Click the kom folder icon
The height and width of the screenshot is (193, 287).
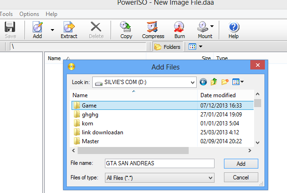click(x=77, y=123)
